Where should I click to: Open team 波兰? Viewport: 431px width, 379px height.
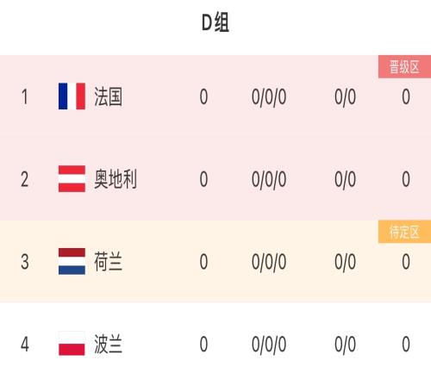109,344
